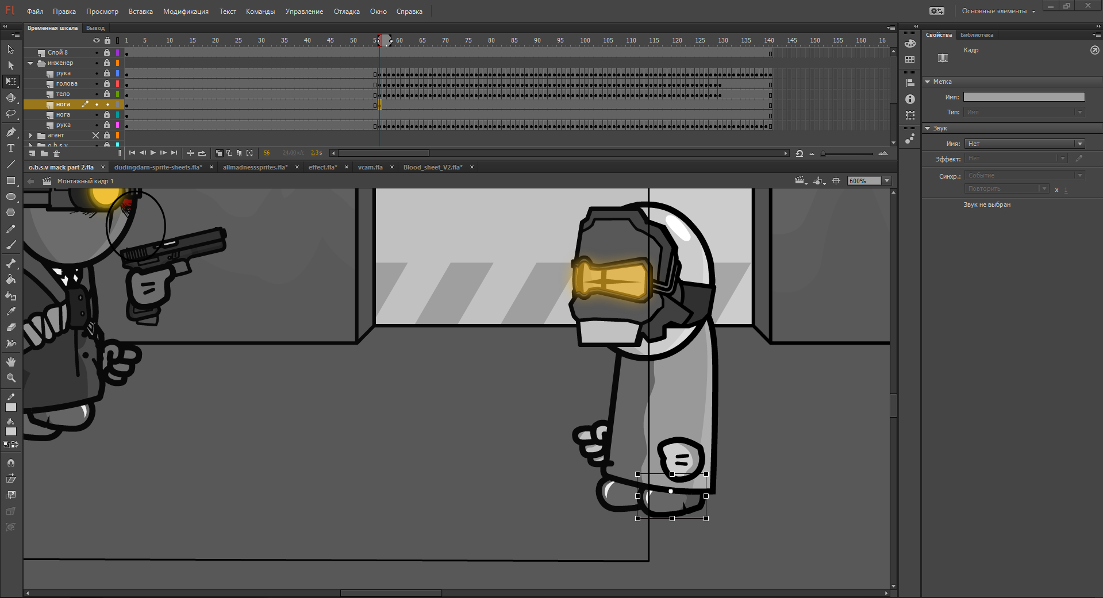Toggle show/hide all layers eye icon
The width and height of the screenshot is (1103, 598).
tap(97, 40)
